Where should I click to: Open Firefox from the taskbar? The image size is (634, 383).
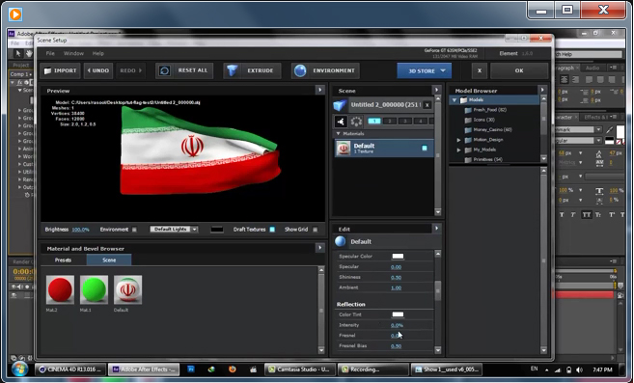233,369
